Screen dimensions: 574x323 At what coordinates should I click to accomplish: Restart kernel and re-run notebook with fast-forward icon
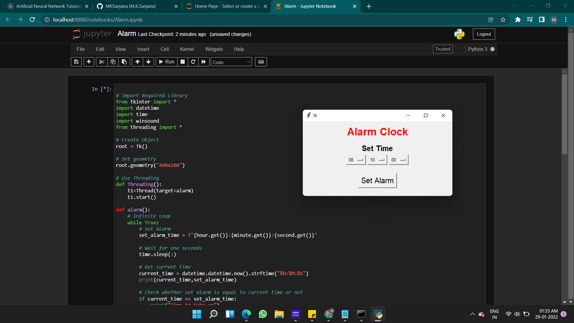pyautogui.click(x=204, y=62)
